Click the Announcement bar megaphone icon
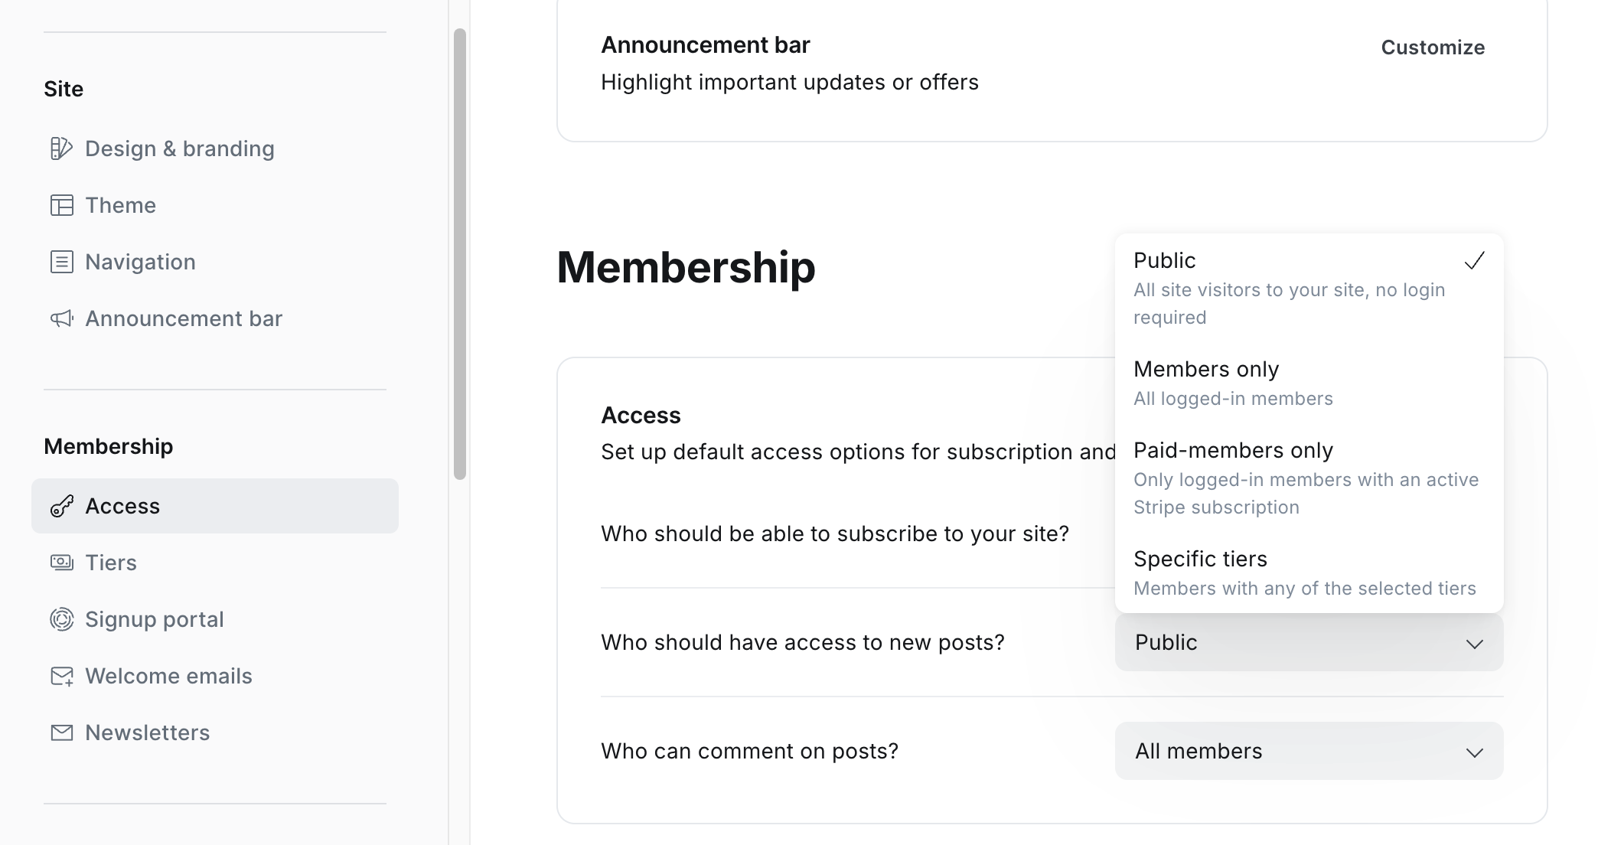Image resolution: width=1598 pixels, height=845 pixels. pos(61,318)
